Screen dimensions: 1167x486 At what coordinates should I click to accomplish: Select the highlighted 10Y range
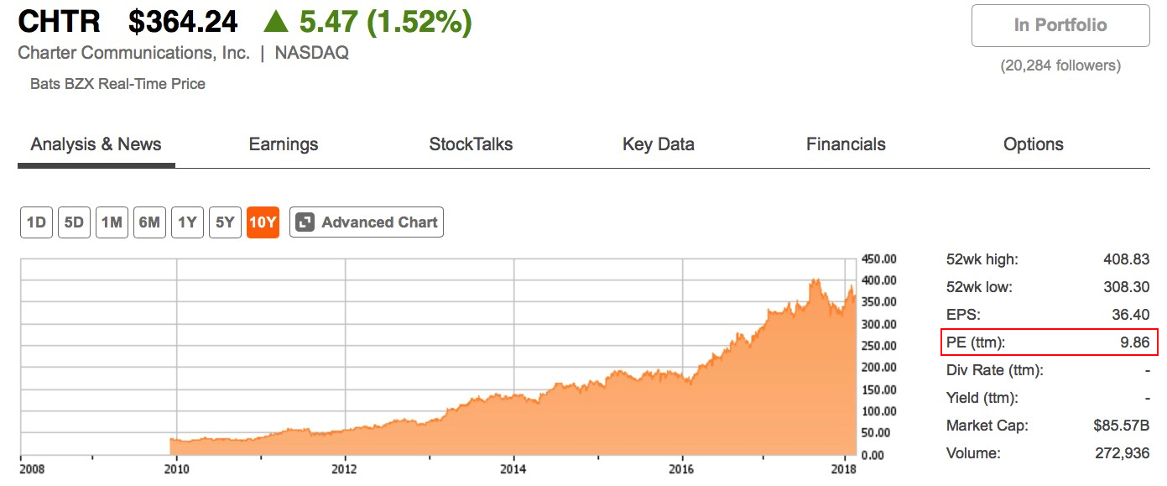pos(263,222)
